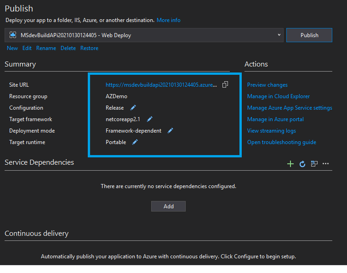Click the netcoreapp2.1 value
347x273 pixels.
[123, 119]
